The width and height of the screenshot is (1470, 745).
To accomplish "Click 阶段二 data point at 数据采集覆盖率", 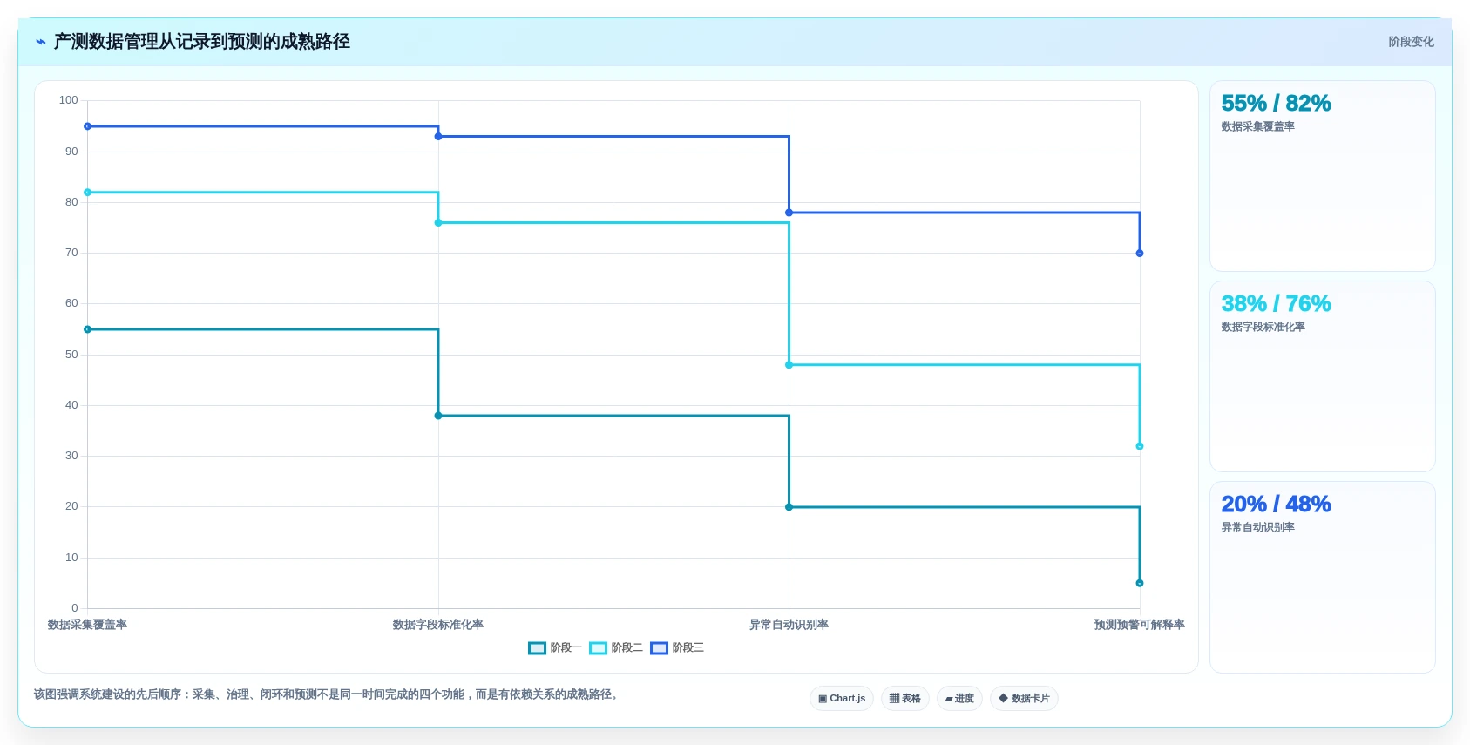I will click(87, 193).
